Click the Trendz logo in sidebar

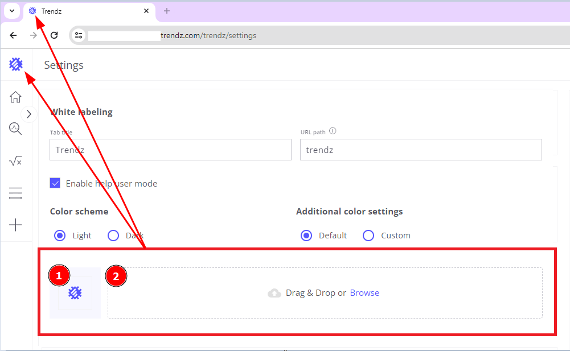click(16, 65)
